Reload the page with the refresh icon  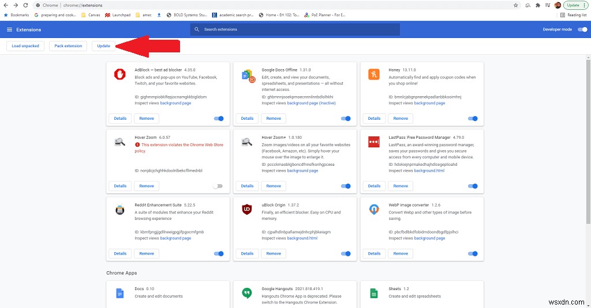pyautogui.click(x=25, y=5)
